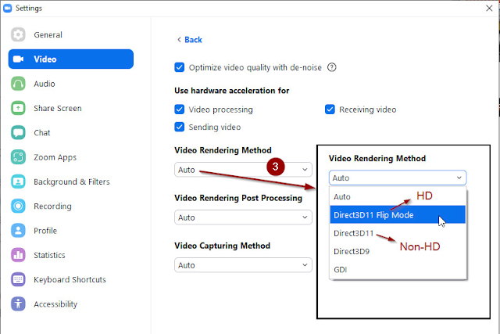View Statistics settings
The image size is (500, 334).
click(71, 255)
